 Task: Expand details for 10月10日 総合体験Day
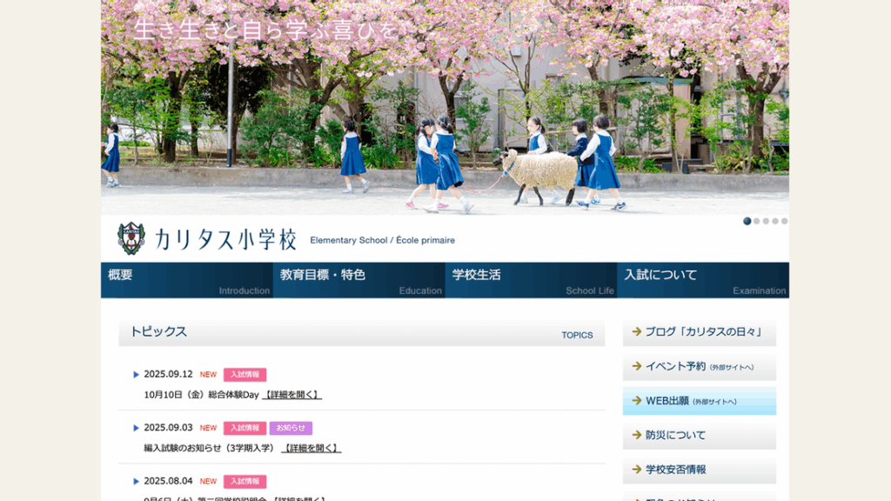(291, 395)
